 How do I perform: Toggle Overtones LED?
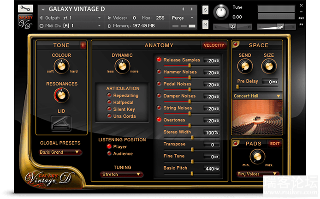159,120
